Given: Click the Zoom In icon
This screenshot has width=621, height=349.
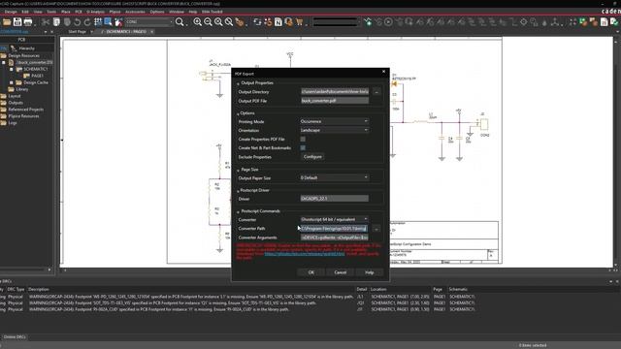Looking at the screenshot, I should coord(198,21).
